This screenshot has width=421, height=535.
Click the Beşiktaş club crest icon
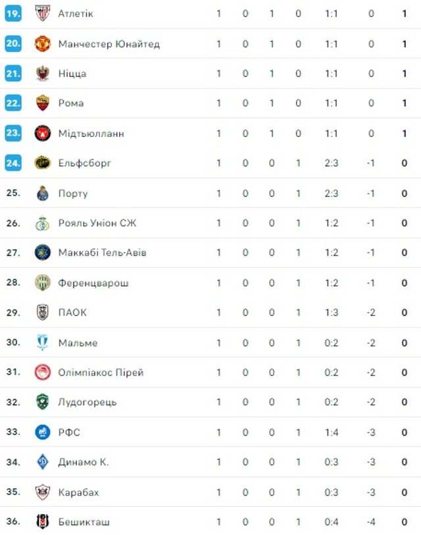pyautogui.click(x=42, y=522)
